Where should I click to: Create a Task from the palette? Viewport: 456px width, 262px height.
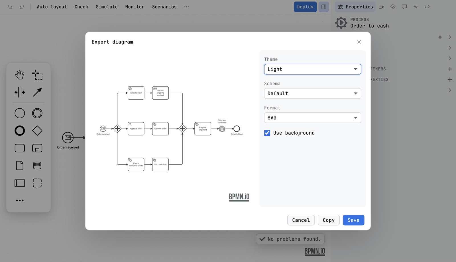pos(20,148)
